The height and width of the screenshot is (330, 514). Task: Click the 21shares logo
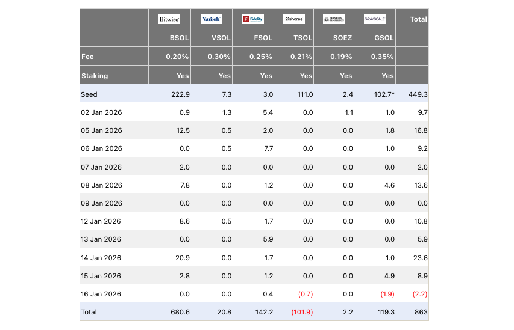(x=293, y=19)
